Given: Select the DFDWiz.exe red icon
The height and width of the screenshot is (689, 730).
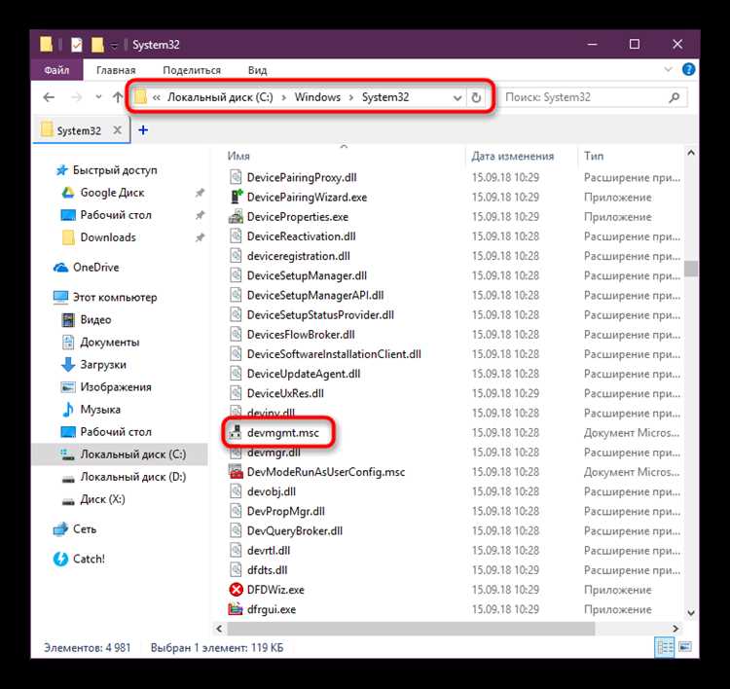Looking at the screenshot, I should tap(237, 590).
